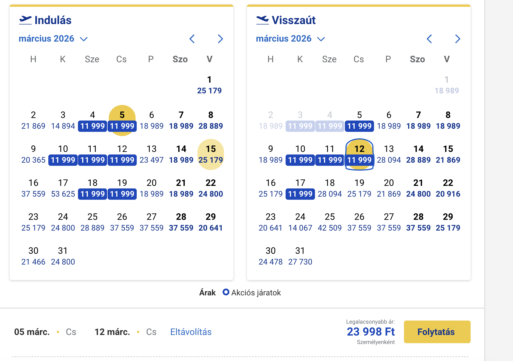The image size is (513, 361).
Task: Pick March 1 departure priced 25 179
Action: pos(209,85)
